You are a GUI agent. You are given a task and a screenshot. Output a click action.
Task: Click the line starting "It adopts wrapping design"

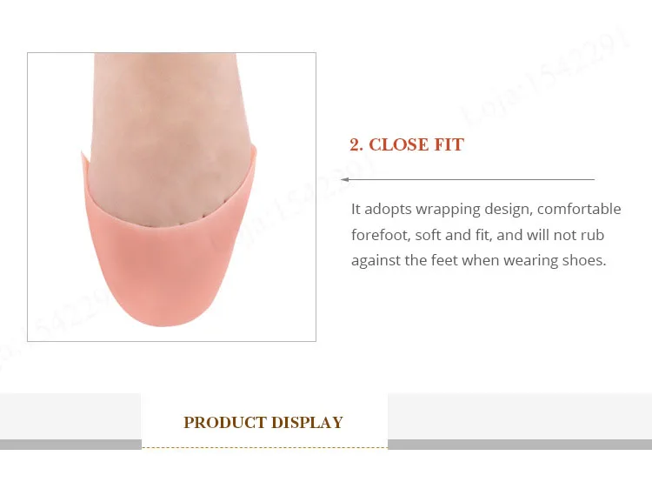tap(486, 209)
